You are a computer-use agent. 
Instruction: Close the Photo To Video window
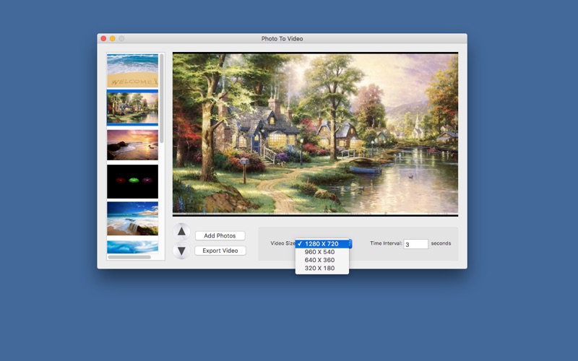(x=103, y=39)
